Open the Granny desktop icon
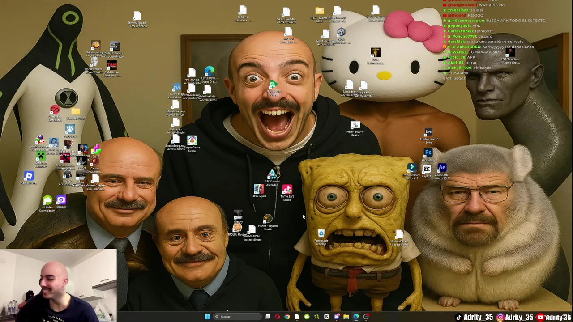The width and height of the screenshot is (573, 322). click(x=238, y=214)
